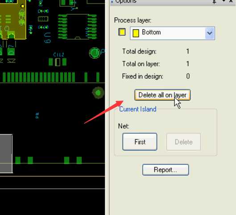Click the Net label in Current Island
Image resolution: width=236 pixels, height=215 pixels.
coord(124,126)
